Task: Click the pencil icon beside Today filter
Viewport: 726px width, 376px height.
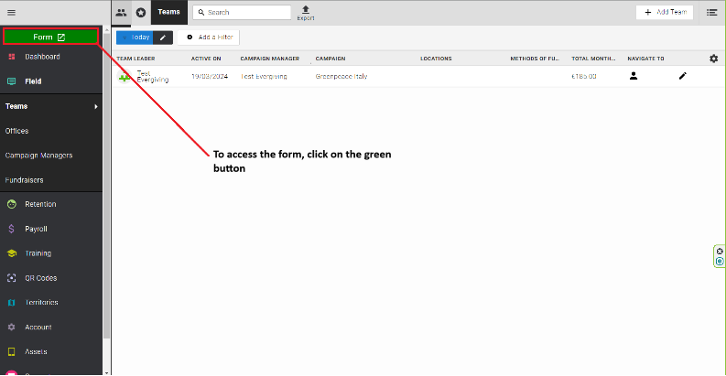Action: pos(162,38)
